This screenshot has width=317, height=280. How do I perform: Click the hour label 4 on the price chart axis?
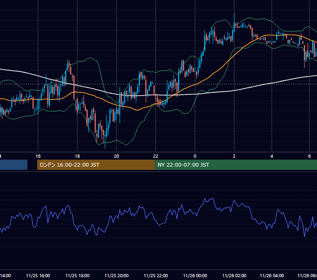point(272,156)
